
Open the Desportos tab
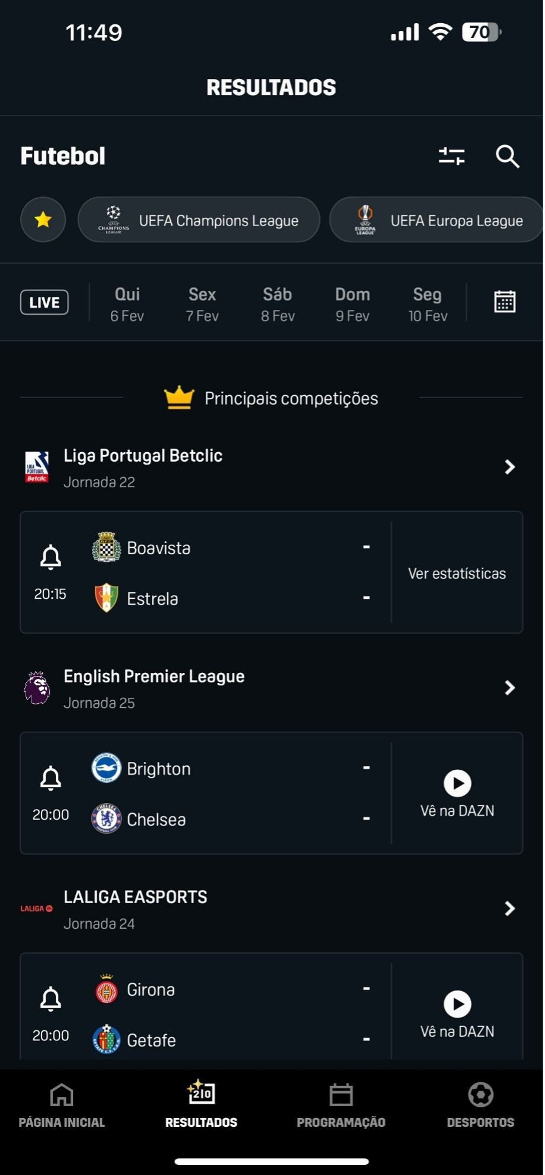[480, 1105]
